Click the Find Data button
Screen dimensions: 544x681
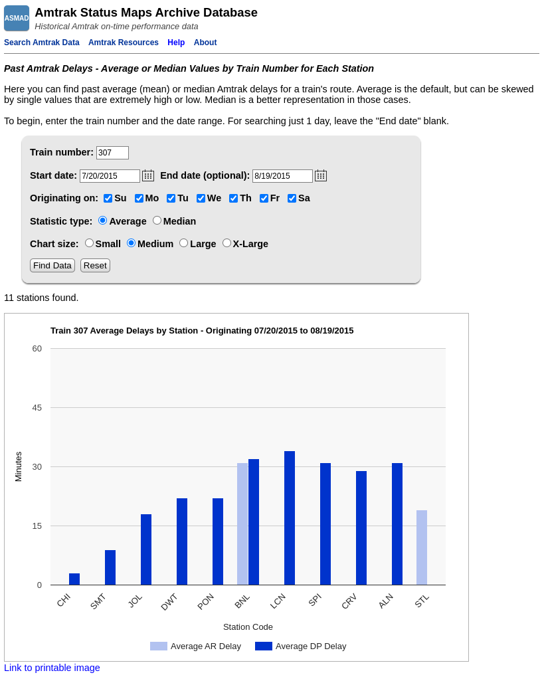point(52,265)
